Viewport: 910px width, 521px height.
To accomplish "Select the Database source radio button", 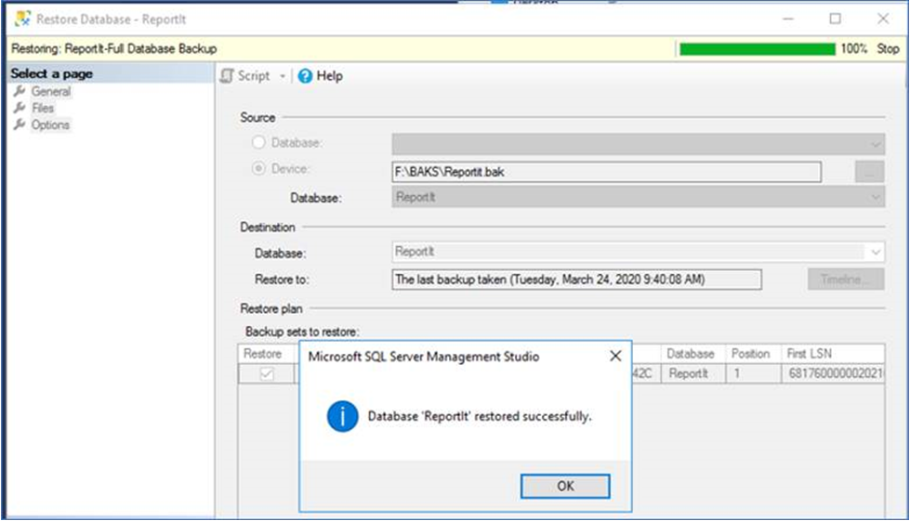I will click(x=258, y=143).
